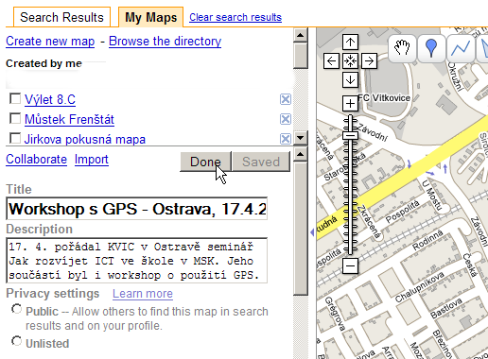Click the Done button
The image size is (488, 359).
(x=205, y=162)
